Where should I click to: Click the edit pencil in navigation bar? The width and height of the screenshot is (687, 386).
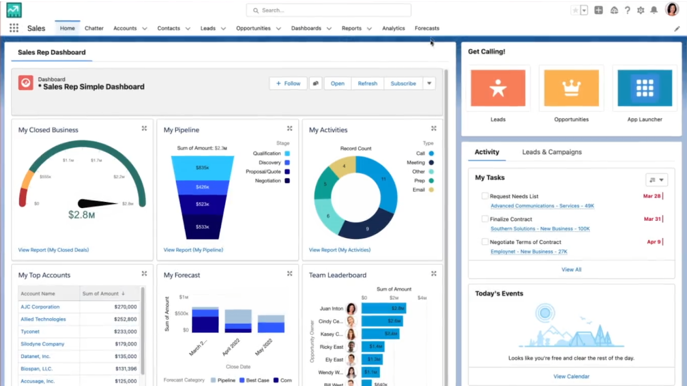click(x=677, y=29)
